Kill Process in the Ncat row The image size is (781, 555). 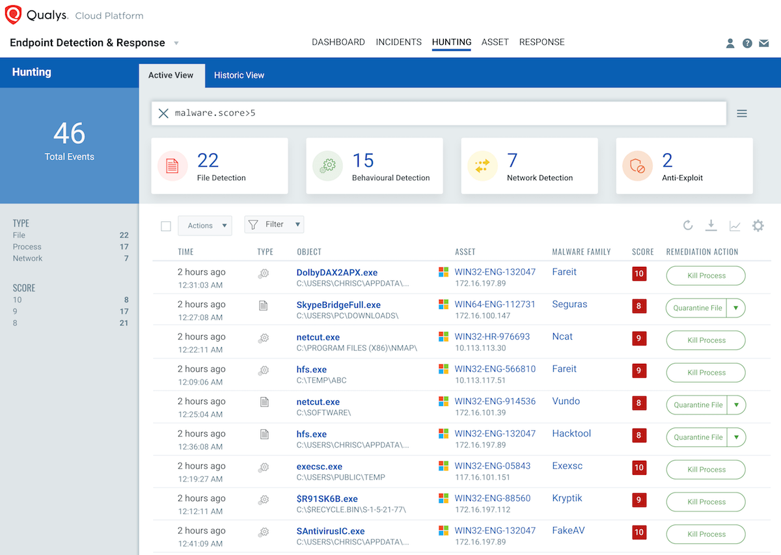point(706,340)
